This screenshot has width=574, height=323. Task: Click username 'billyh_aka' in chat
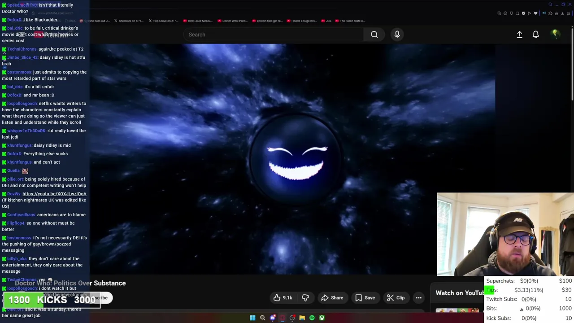(17, 259)
